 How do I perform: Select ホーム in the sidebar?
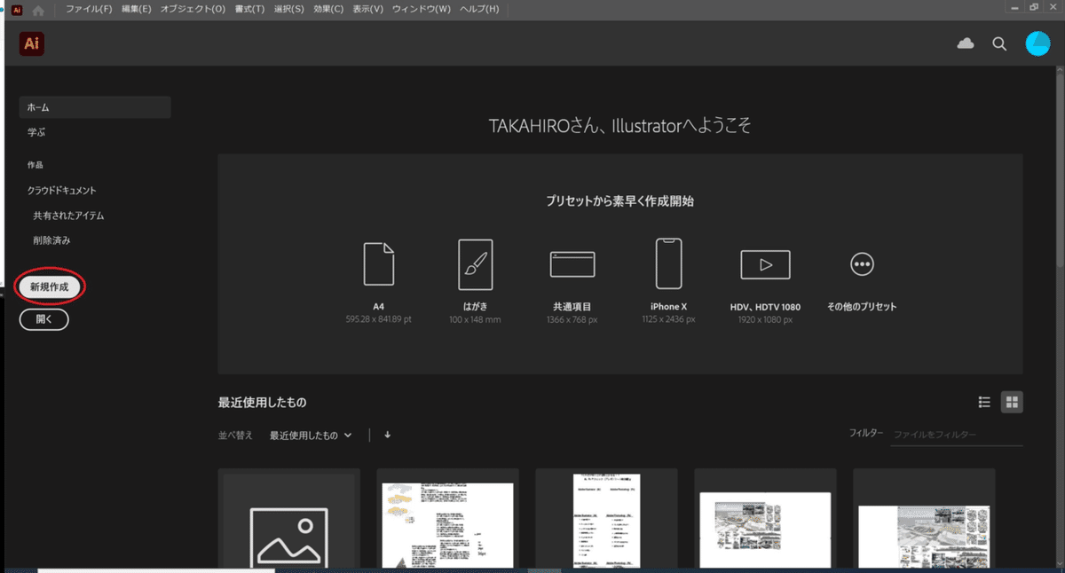pyautogui.click(x=95, y=107)
